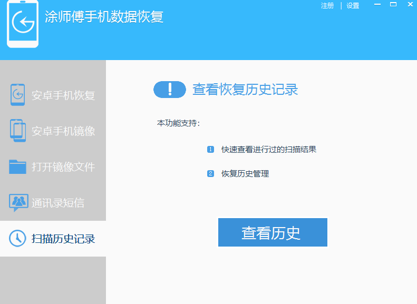Open 设置 in the title bar

353,6
